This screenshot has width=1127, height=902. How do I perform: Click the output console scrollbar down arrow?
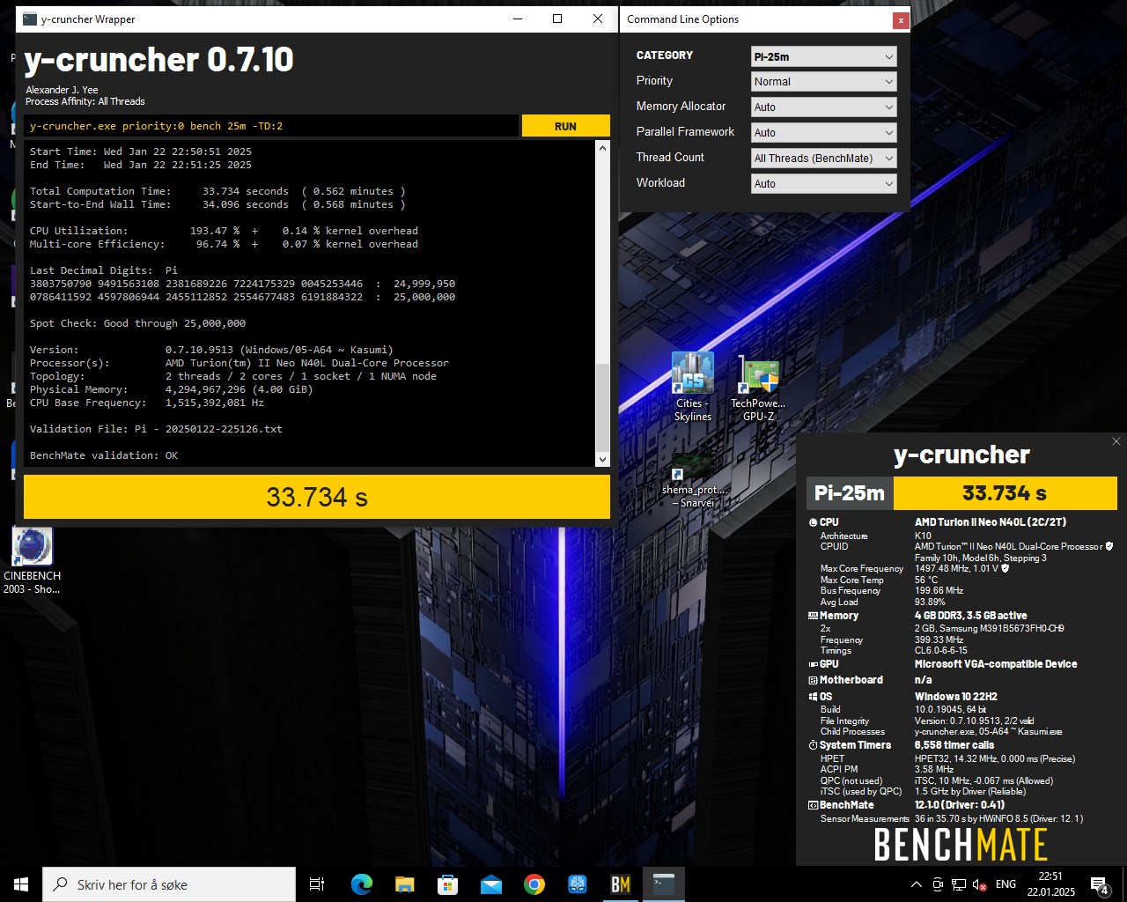tap(602, 459)
